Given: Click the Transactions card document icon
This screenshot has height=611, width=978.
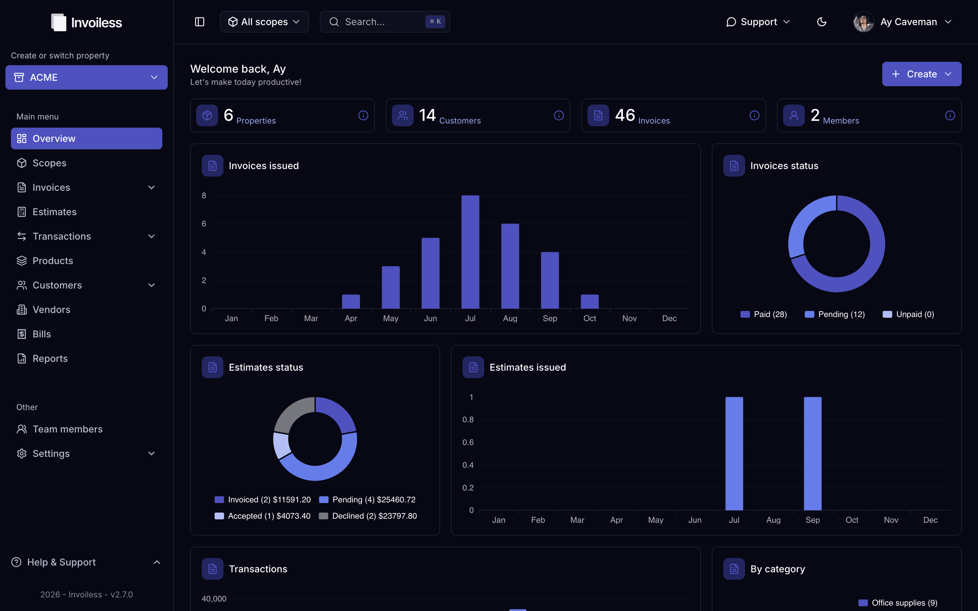Looking at the screenshot, I should pyautogui.click(x=213, y=569).
